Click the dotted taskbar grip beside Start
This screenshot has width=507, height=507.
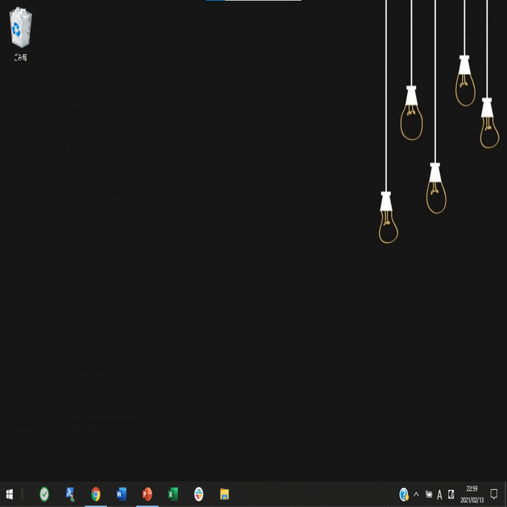(x=22, y=494)
